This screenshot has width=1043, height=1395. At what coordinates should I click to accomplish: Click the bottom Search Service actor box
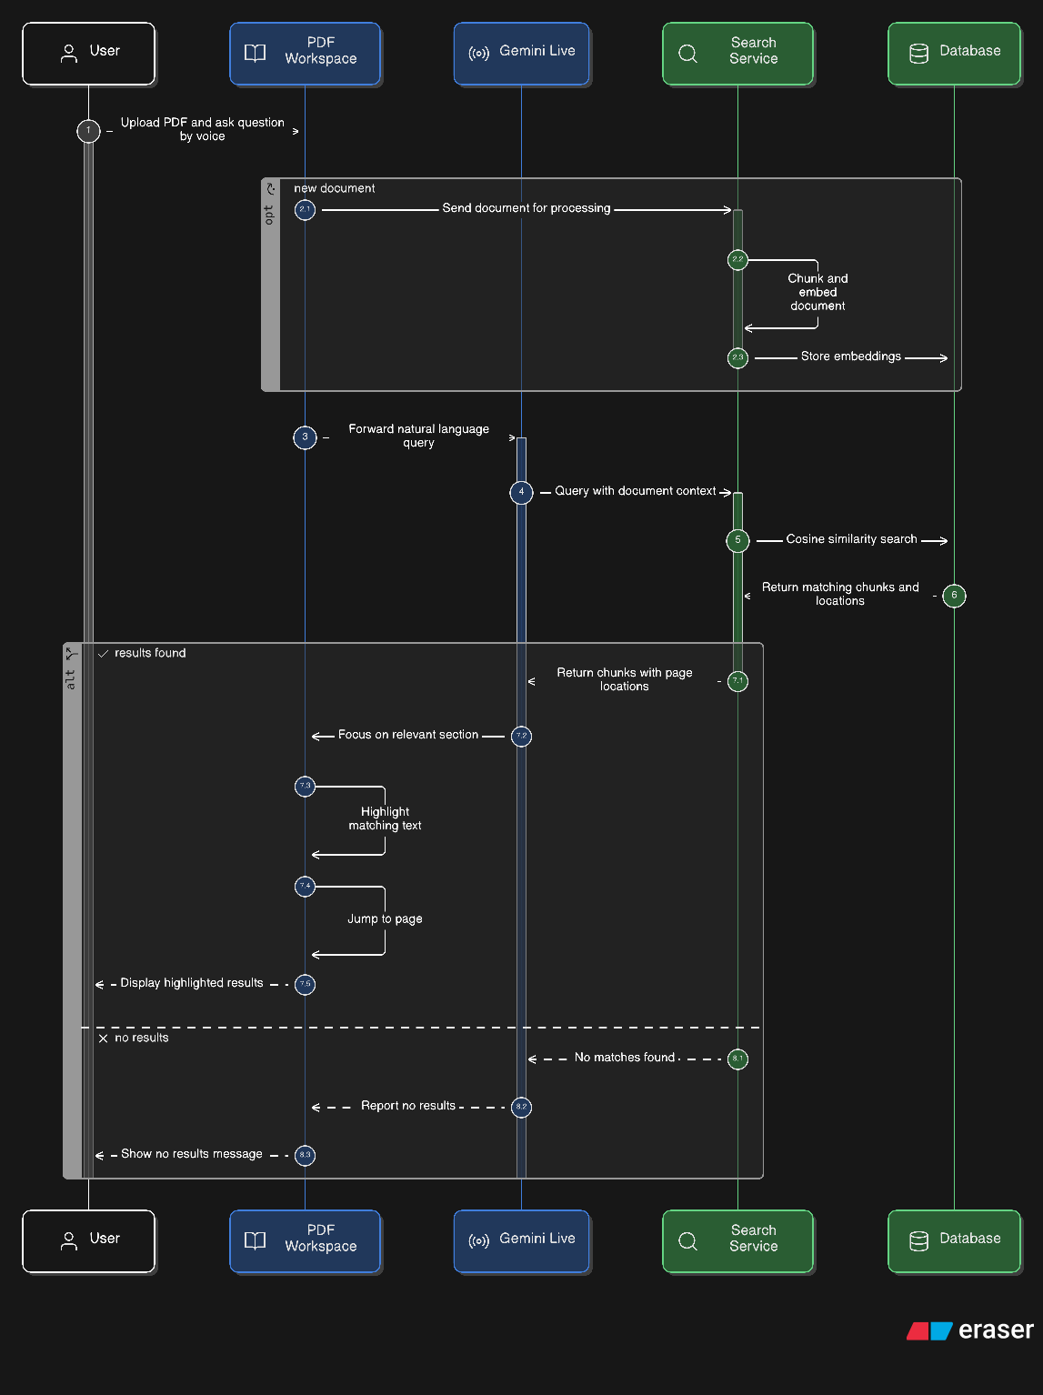click(737, 1241)
